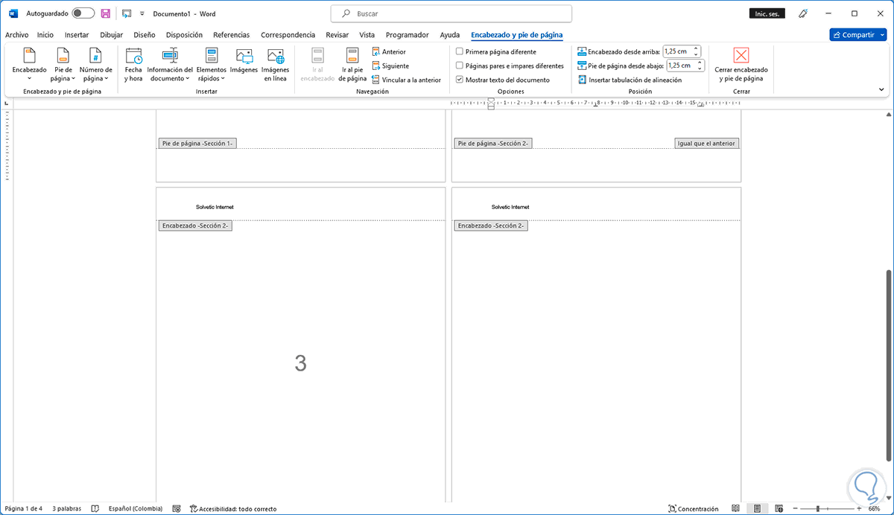This screenshot has width=894, height=515.
Task: Jump to Siguiente header or footer
Action: pyautogui.click(x=390, y=66)
